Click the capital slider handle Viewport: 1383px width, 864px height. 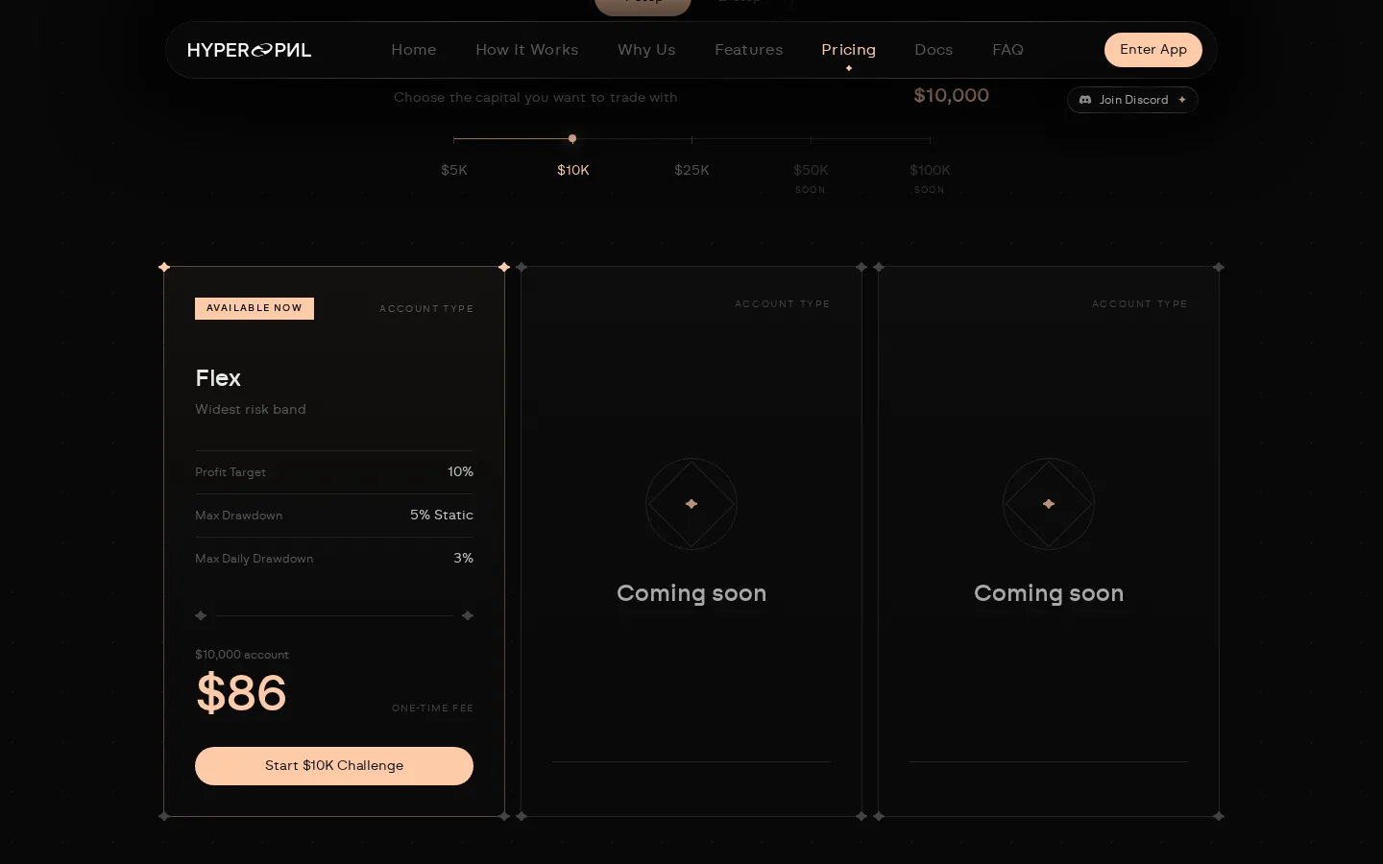572,139
